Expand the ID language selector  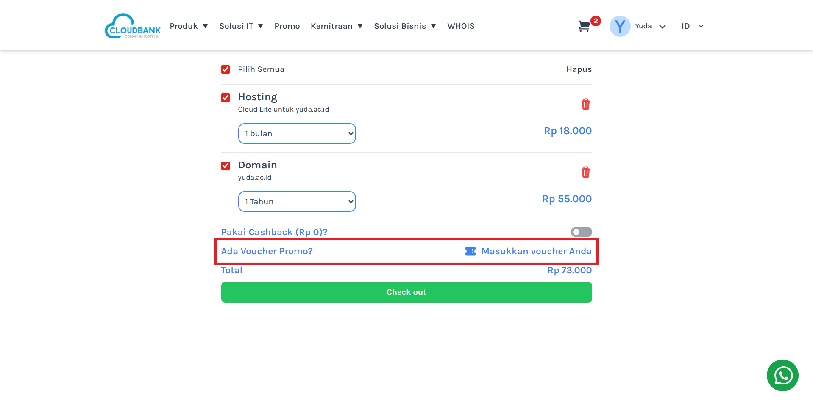pyautogui.click(x=692, y=26)
